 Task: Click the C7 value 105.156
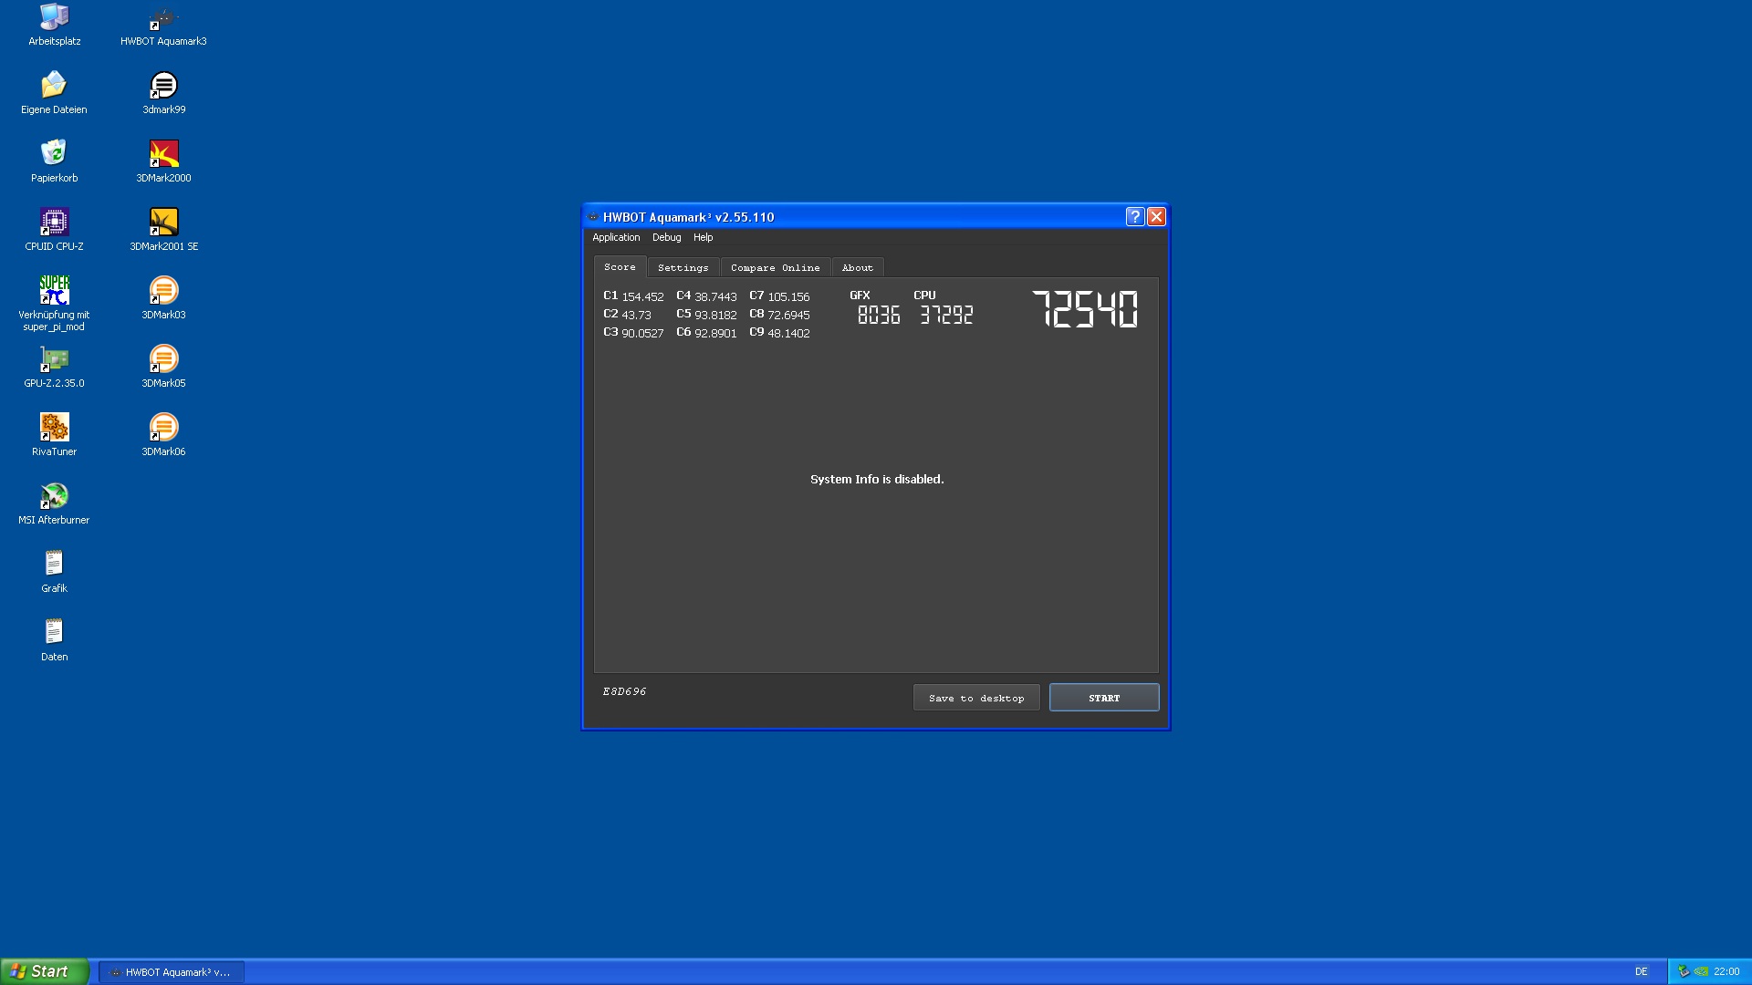[788, 297]
